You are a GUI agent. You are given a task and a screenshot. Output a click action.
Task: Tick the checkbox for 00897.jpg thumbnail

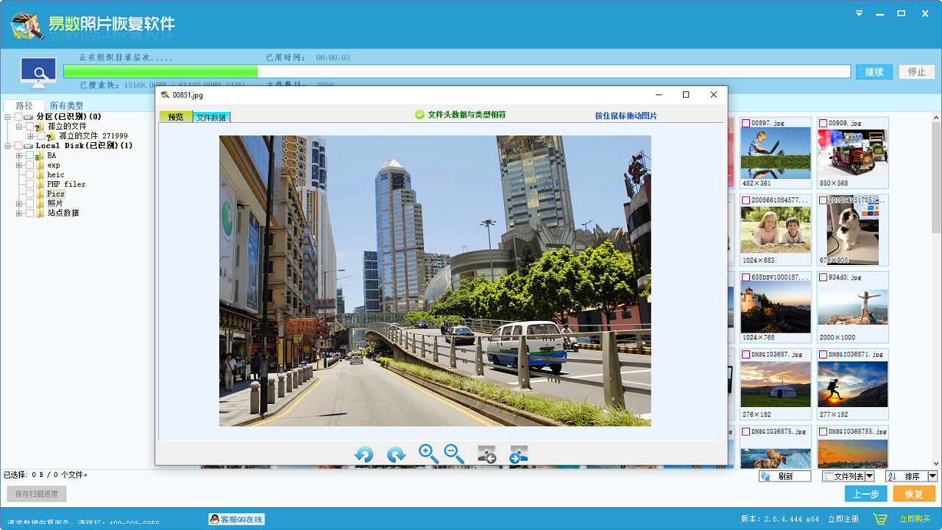[746, 123]
